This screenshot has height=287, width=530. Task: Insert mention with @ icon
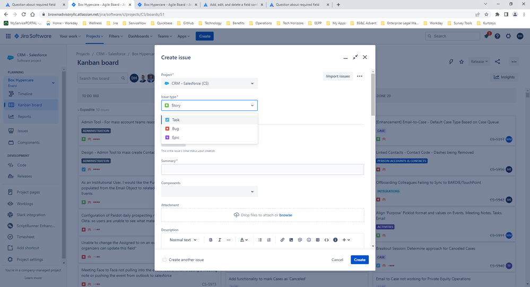click(300, 240)
